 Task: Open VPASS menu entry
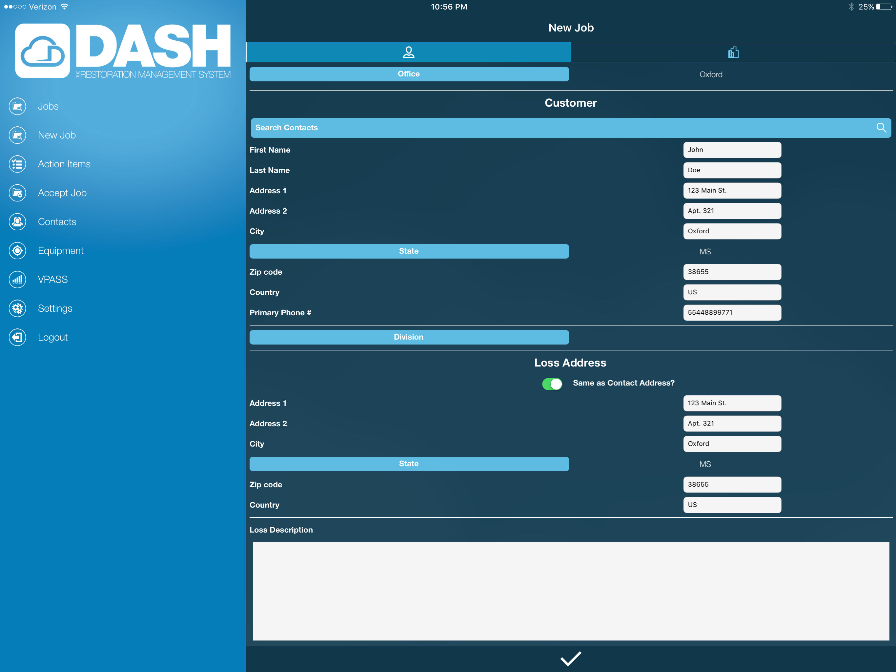[53, 280]
